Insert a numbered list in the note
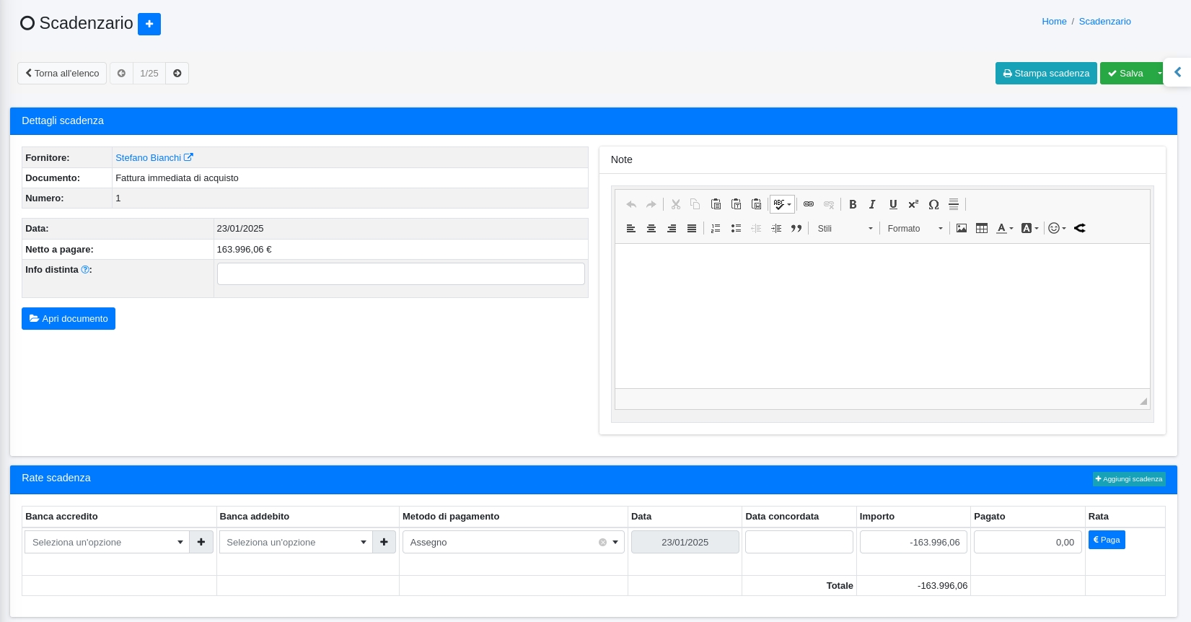Image resolution: width=1191 pixels, height=622 pixels. [x=716, y=228]
